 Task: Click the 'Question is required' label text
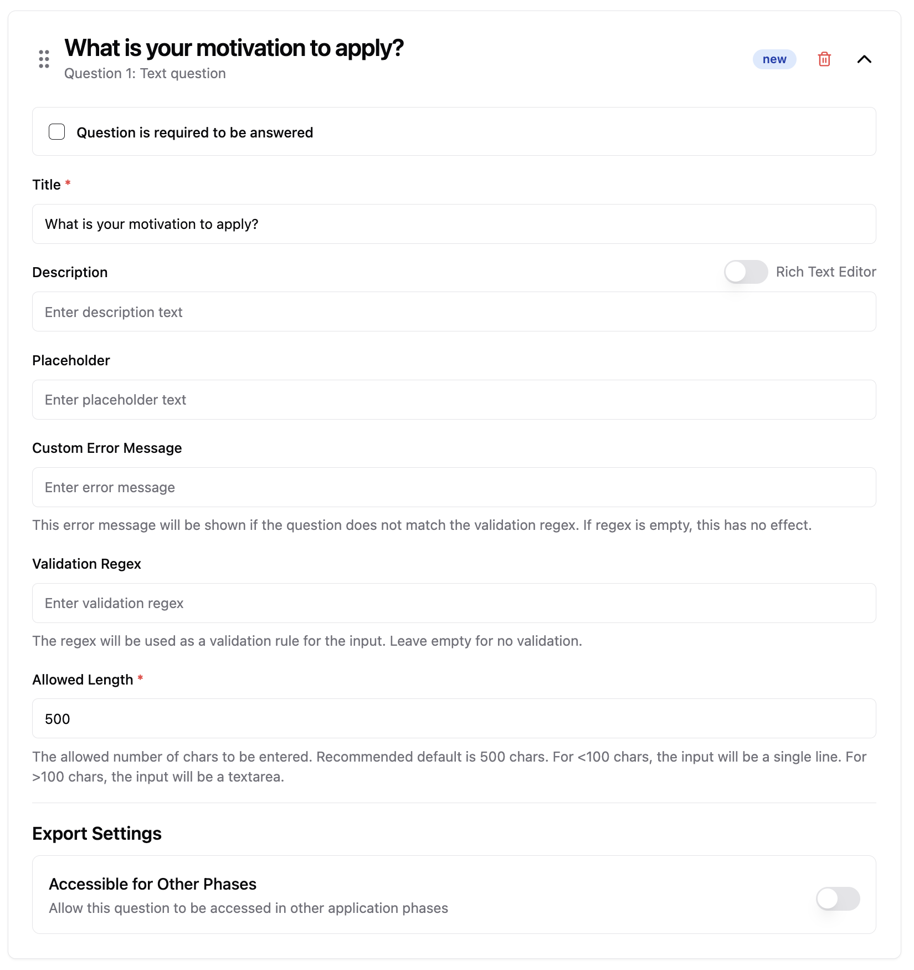194,132
